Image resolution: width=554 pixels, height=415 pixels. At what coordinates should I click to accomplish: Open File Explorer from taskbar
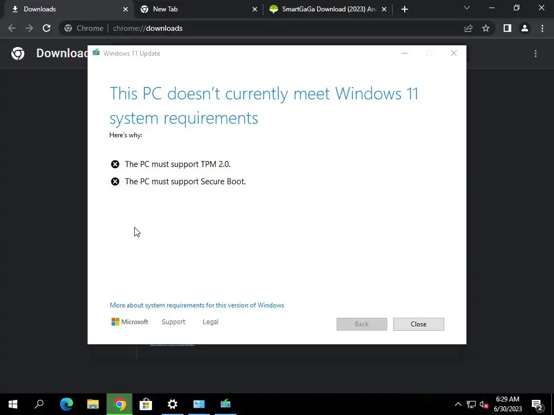93,404
